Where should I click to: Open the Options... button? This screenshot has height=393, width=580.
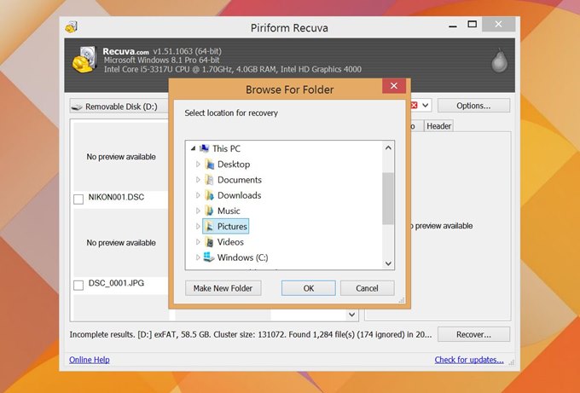click(x=473, y=106)
